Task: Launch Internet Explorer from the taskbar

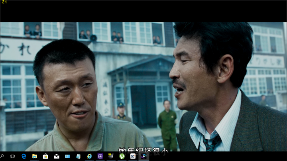Action: click(89, 156)
